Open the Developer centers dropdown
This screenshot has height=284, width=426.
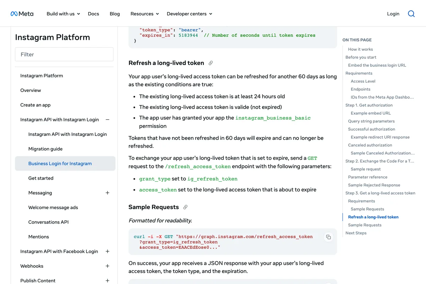[x=190, y=14]
